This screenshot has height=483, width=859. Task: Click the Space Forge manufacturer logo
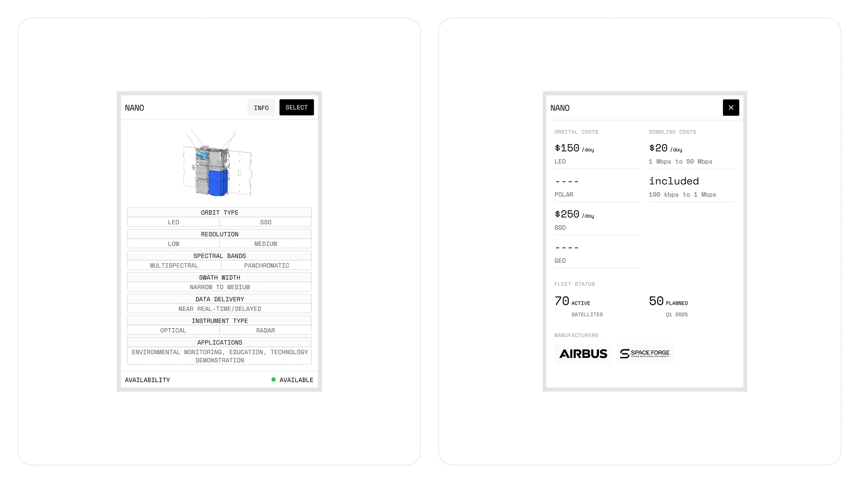pyautogui.click(x=645, y=354)
